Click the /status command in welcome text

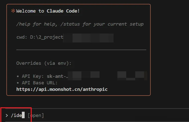(x=65, y=24)
